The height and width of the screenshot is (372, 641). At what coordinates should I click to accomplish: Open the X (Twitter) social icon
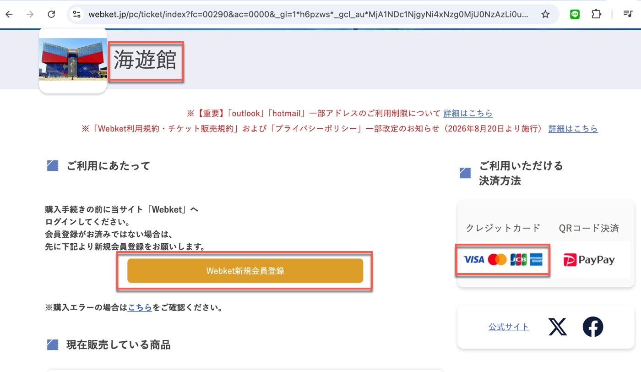[x=558, y=327]
